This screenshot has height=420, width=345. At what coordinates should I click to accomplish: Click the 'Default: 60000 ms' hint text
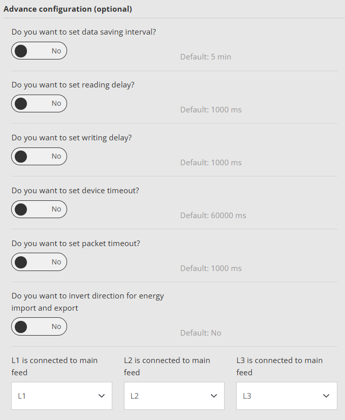[x=213, y=216]
